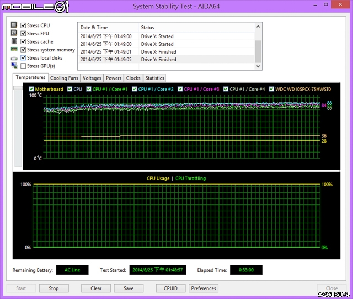Select the 'Drive Y: Finished' log row
Image resolution: width=353 pixels, height=299 pixels.
[167, 59]
